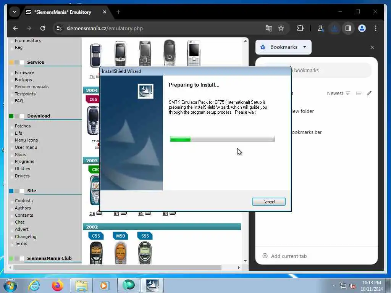Viewport: 391px width, 293px height.
Task: Open the Menu icons link
Action: coord(26,140)
